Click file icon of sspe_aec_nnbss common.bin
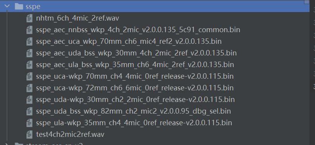 (x=29, y=30)
